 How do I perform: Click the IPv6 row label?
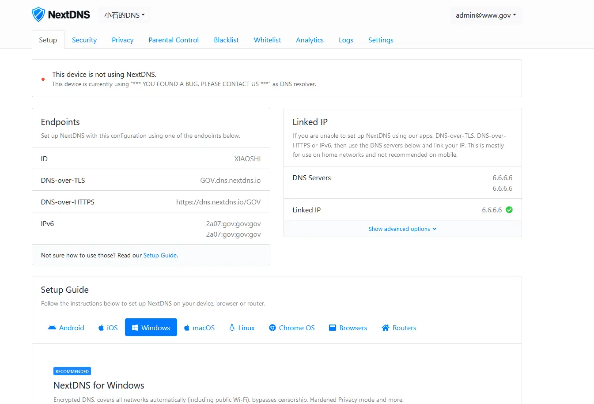coord(47,223)
